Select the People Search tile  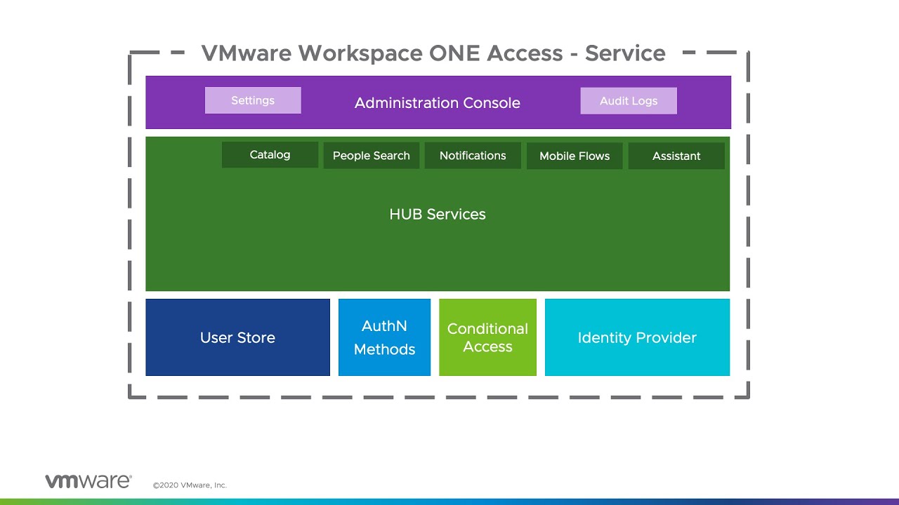pos(371,156)
